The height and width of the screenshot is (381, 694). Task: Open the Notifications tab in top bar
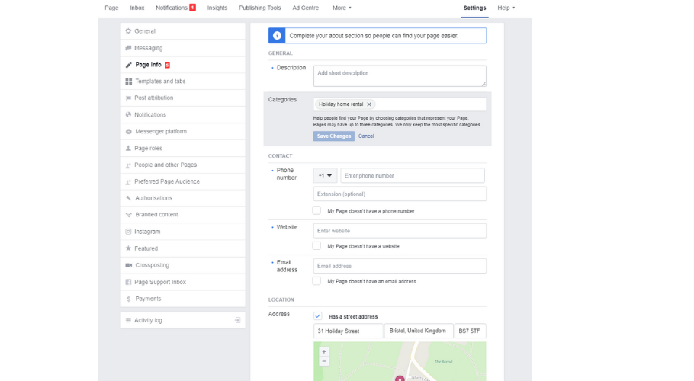[x=172, y=8]
